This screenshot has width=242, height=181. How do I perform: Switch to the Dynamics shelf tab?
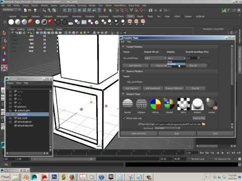coord(90,17)
